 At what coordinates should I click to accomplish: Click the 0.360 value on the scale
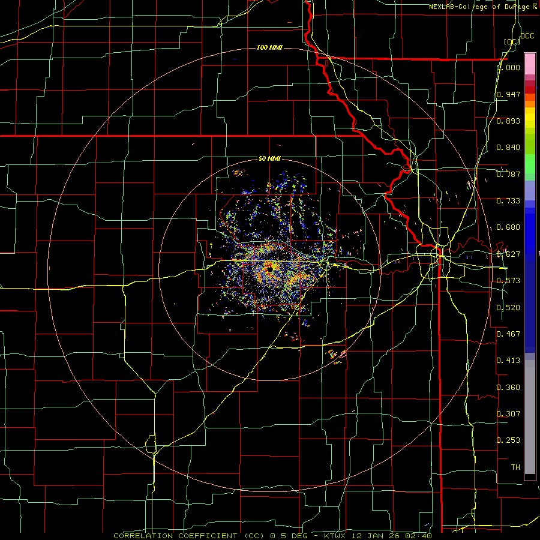(x=508, y=388)
